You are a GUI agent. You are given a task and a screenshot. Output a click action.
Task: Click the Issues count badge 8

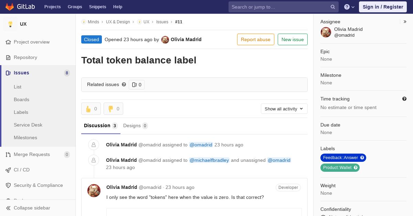click(x=67, y=73)
